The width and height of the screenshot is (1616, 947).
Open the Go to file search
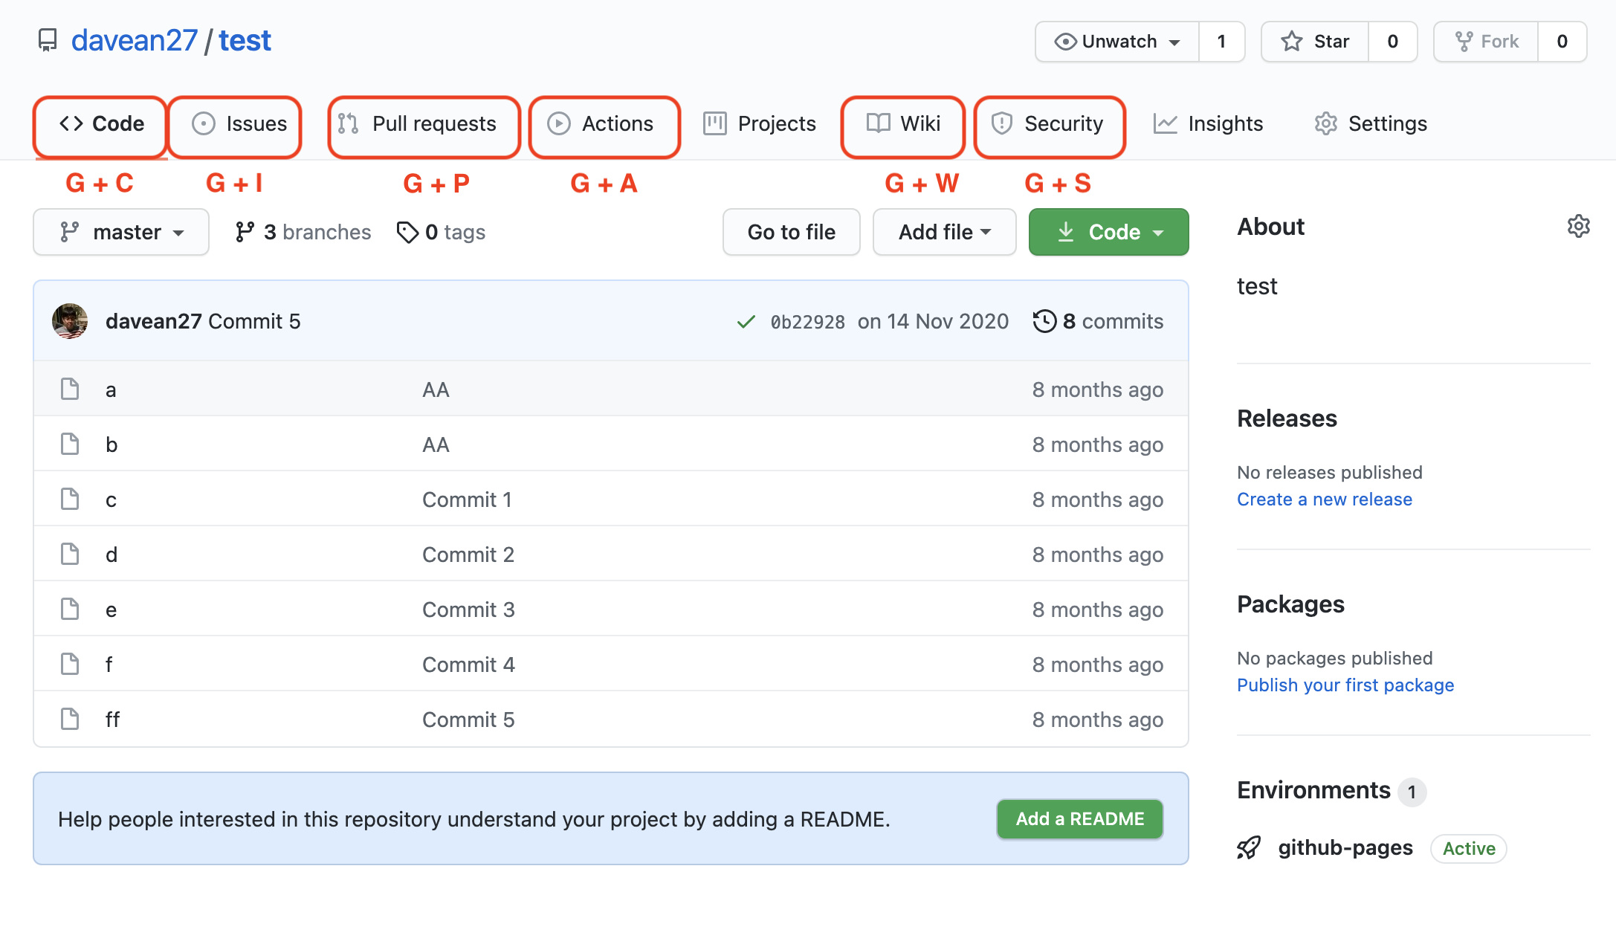tap(791, 232)
